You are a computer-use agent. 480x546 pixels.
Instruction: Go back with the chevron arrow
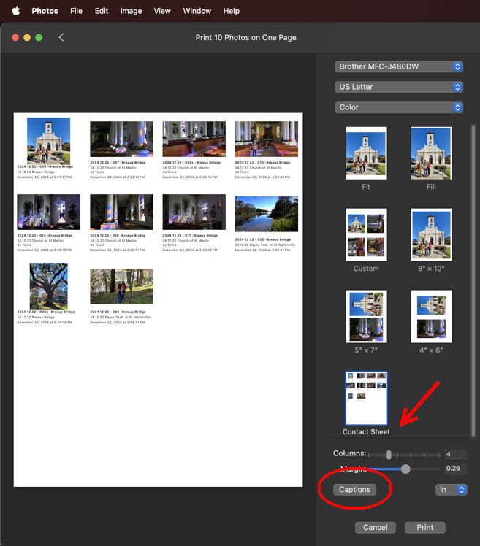pos(61,37)
